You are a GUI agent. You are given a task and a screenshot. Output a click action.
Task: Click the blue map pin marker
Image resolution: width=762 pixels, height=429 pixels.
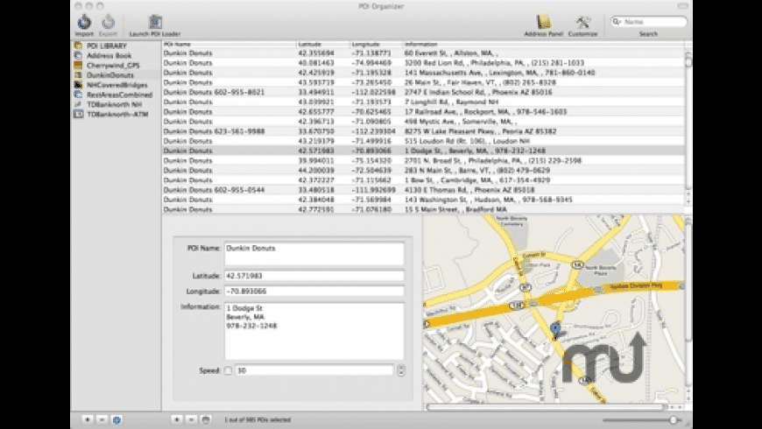[x=555, y=330]
